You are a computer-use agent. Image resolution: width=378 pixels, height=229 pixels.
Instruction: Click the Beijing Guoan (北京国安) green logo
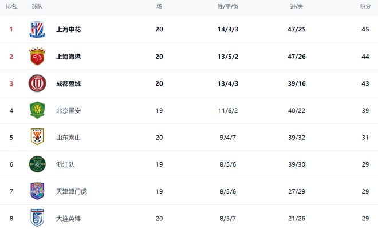37,110
